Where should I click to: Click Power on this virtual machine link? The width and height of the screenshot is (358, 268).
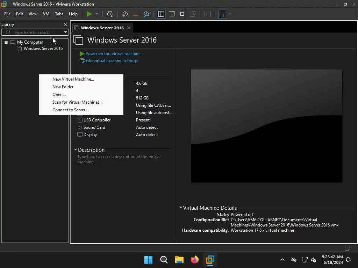[x=113, y=54]
